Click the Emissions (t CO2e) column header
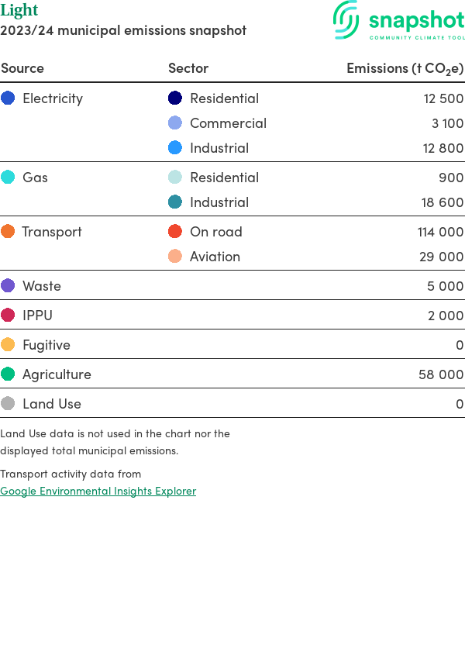The image size is (465, 659). (405, 68)
